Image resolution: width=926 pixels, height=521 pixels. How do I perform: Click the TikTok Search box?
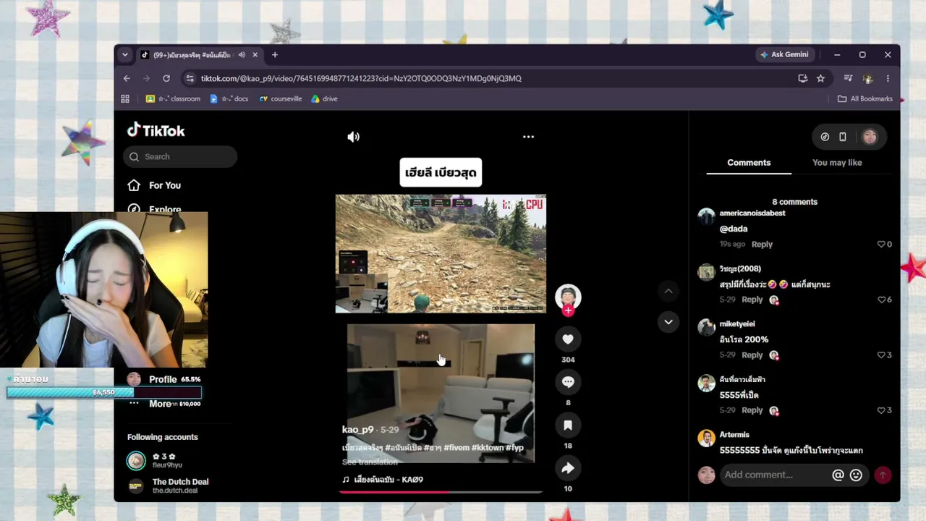click(182, 156)
